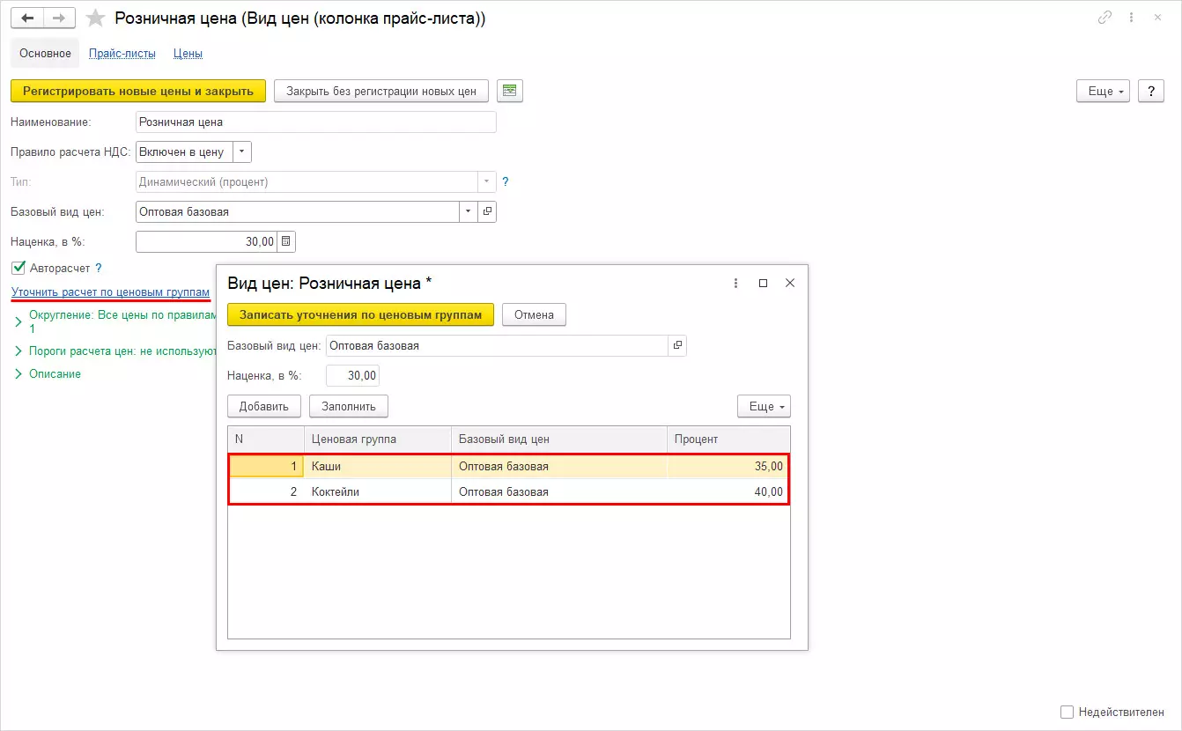Screen dimensions: 1182x731
Task: Open the Цены tab
Action: coord(188,53)
